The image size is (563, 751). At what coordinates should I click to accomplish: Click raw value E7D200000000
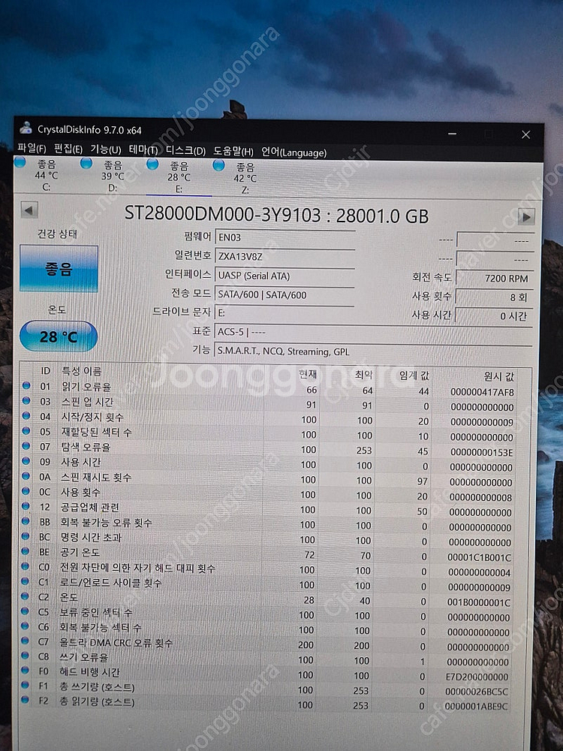[x=477, y=677]
